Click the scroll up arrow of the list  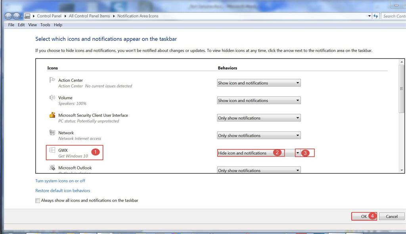[x=402, y=62]
